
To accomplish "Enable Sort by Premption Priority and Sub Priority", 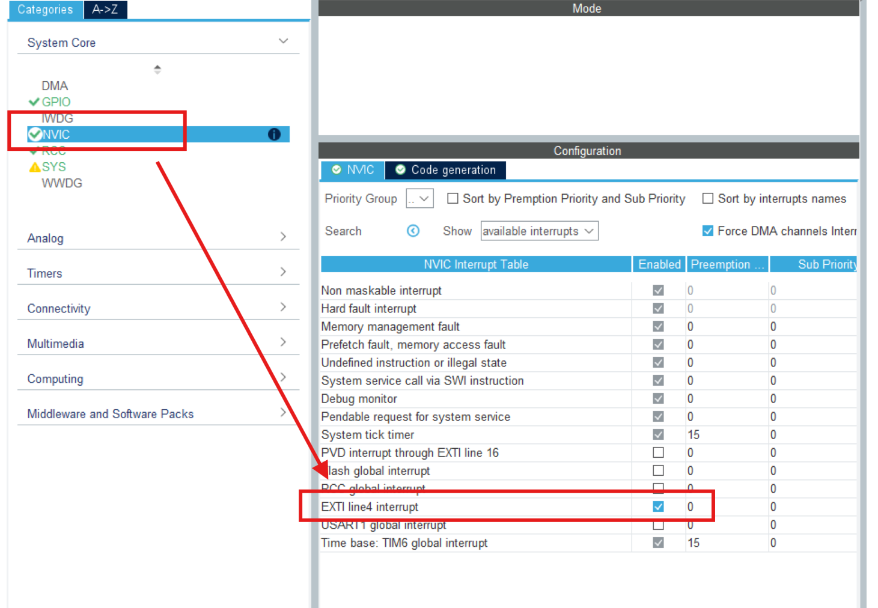I will pos(453,198).
